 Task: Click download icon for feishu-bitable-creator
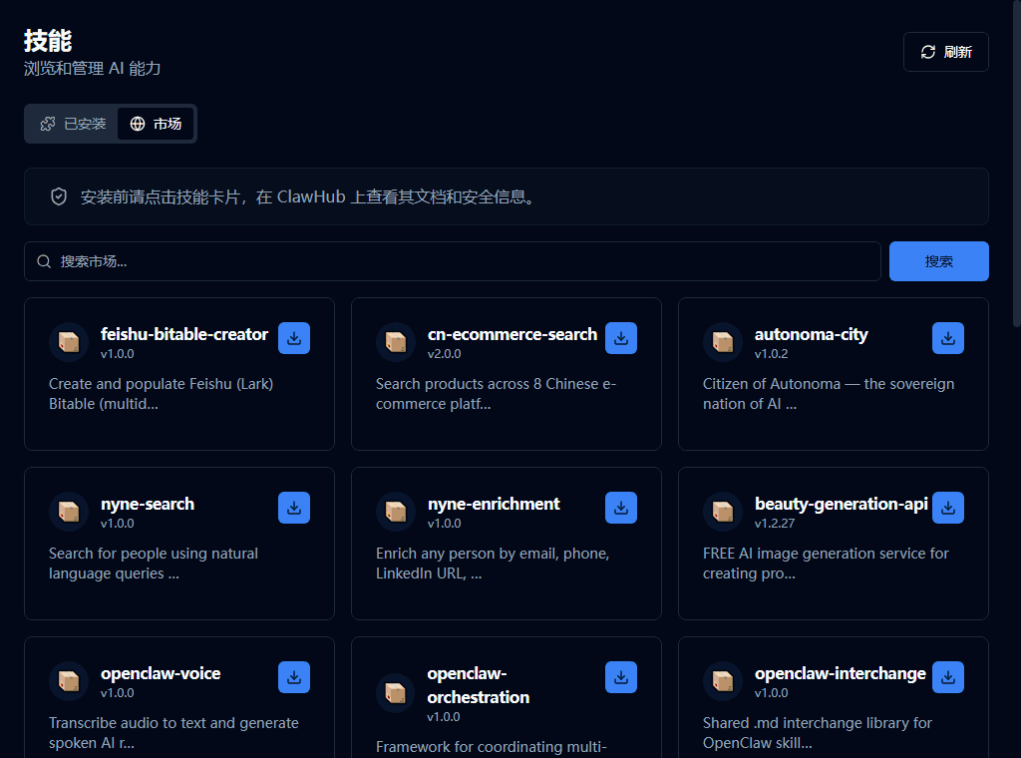(294, 338)
